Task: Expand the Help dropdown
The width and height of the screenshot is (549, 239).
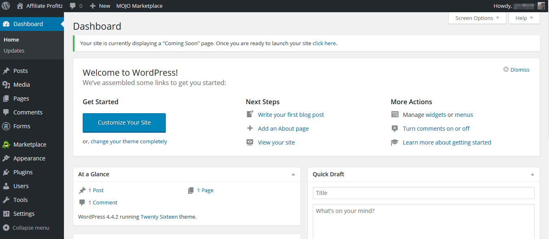Action: click(525, 18)
